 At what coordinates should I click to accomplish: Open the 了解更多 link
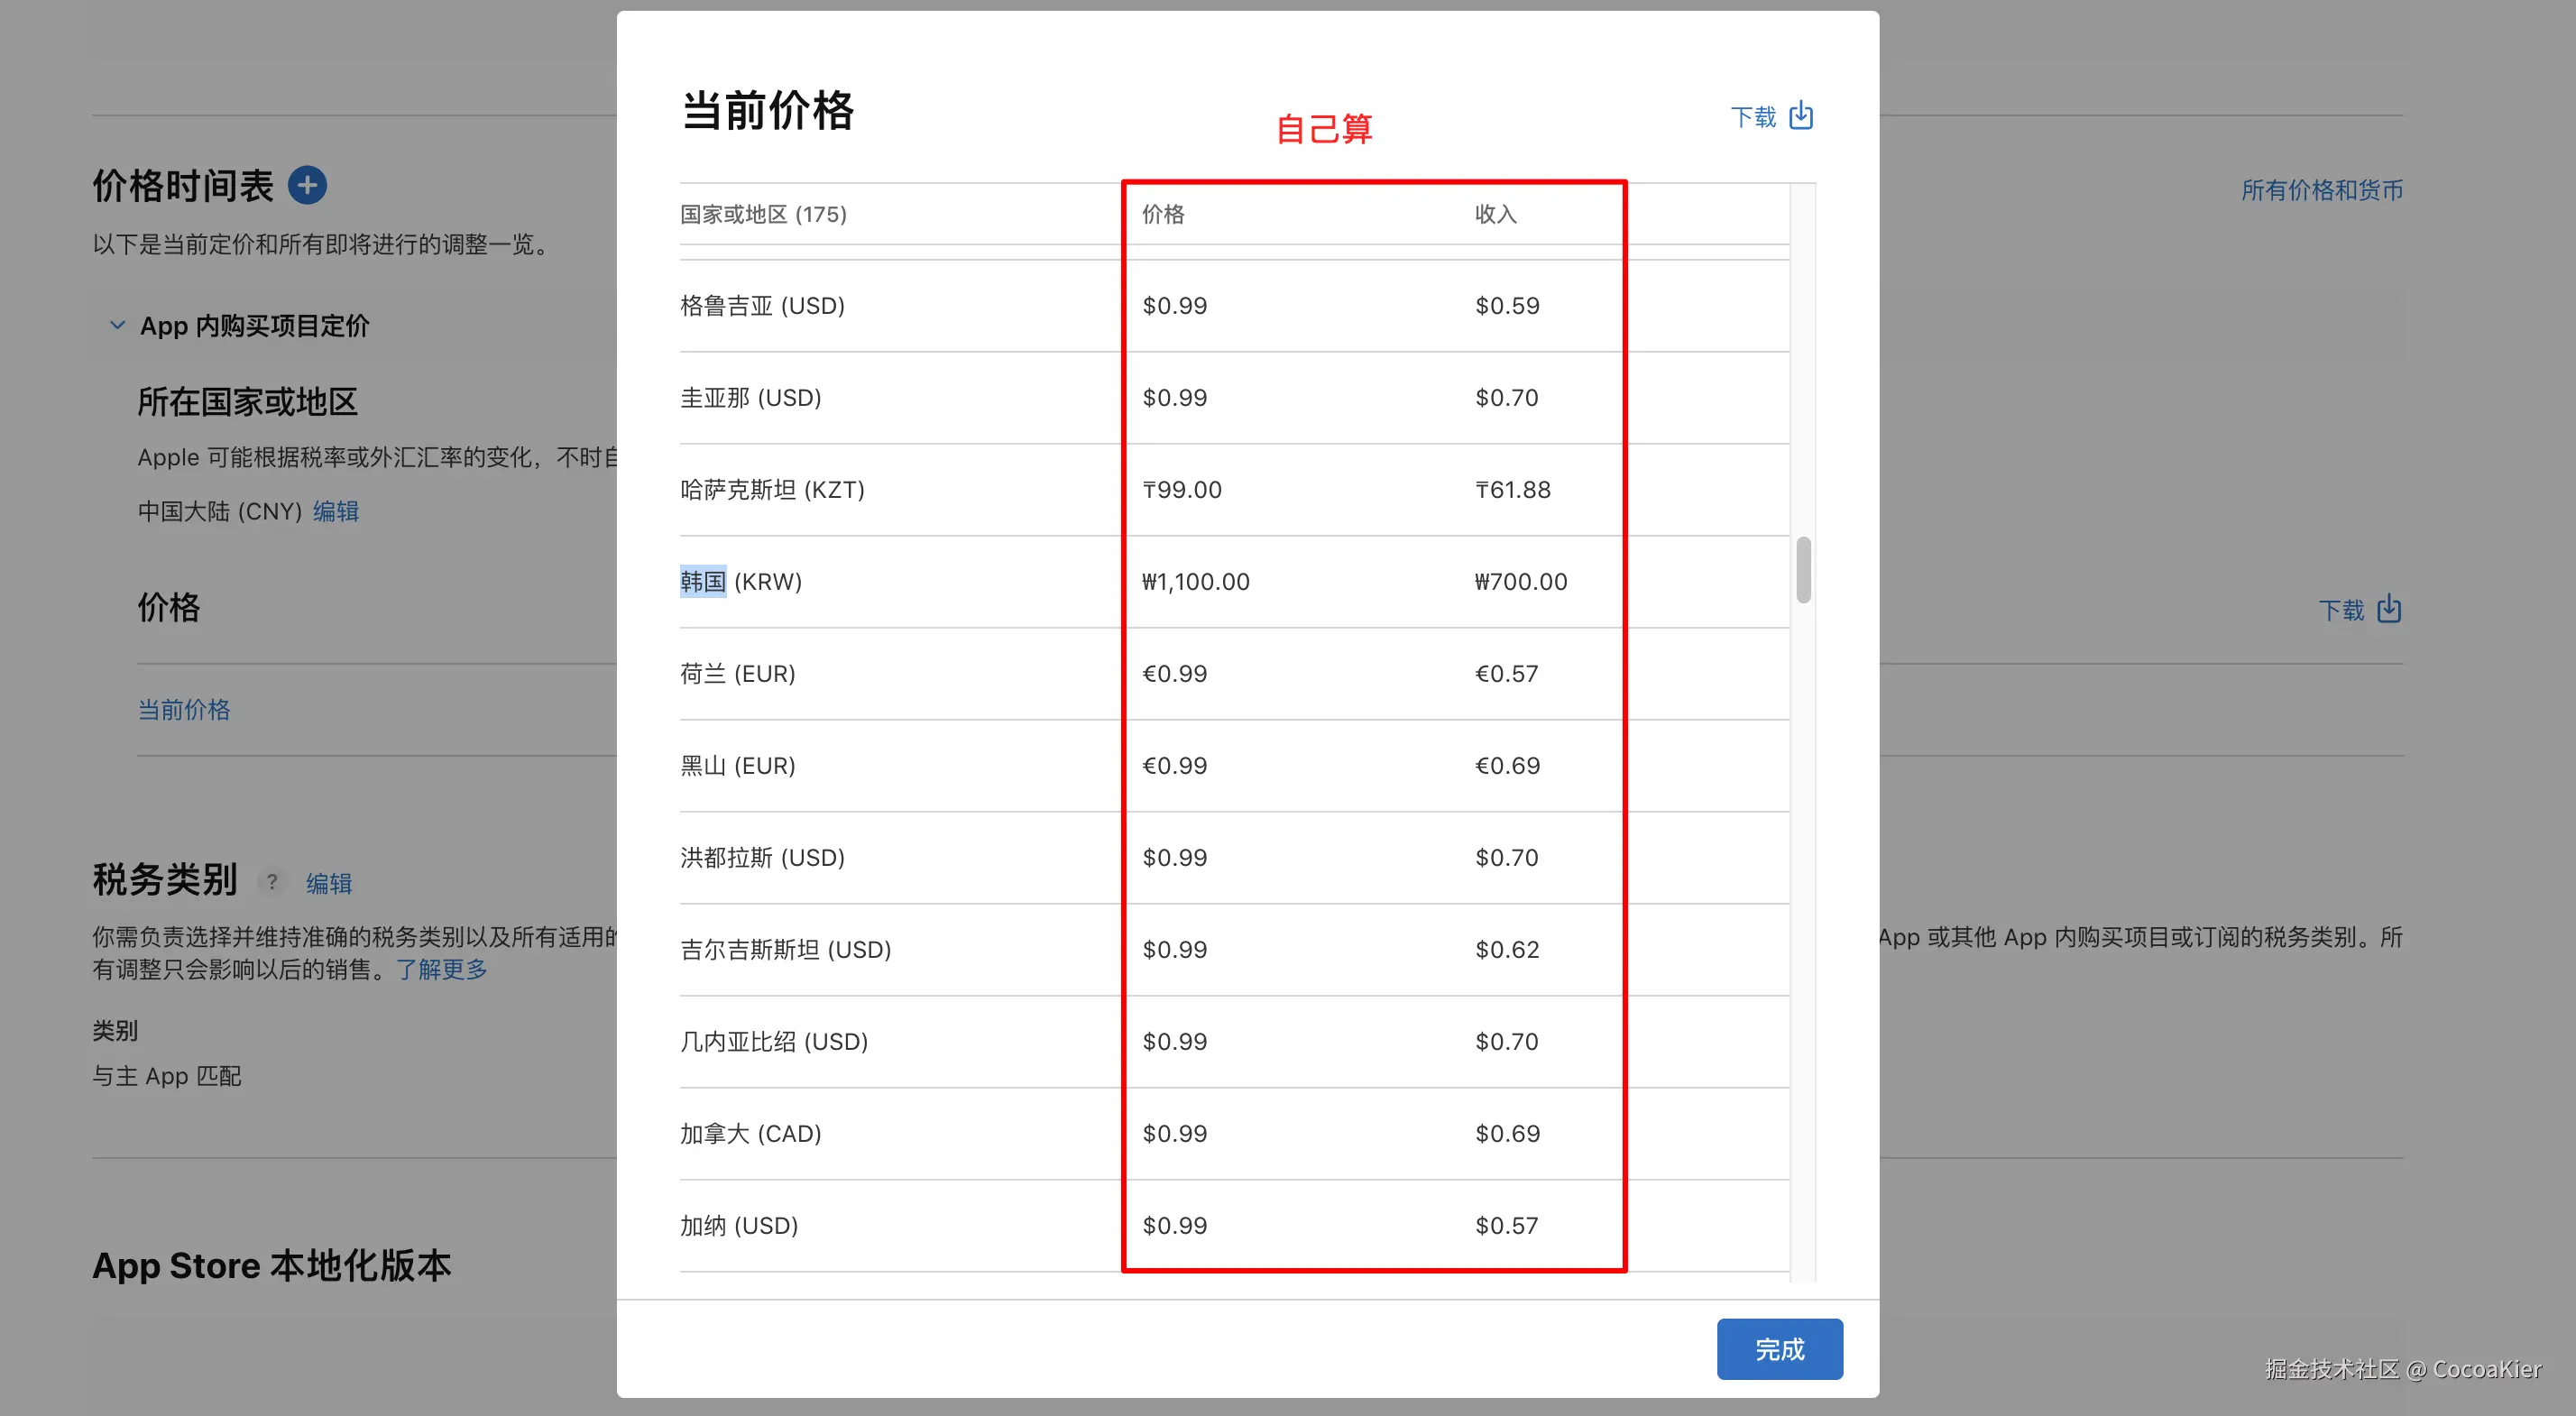(x=441, y=968)
